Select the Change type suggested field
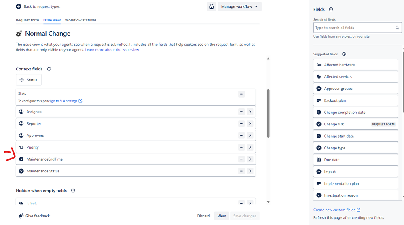This screenshot has height=225, width=404. click(355, 148)
